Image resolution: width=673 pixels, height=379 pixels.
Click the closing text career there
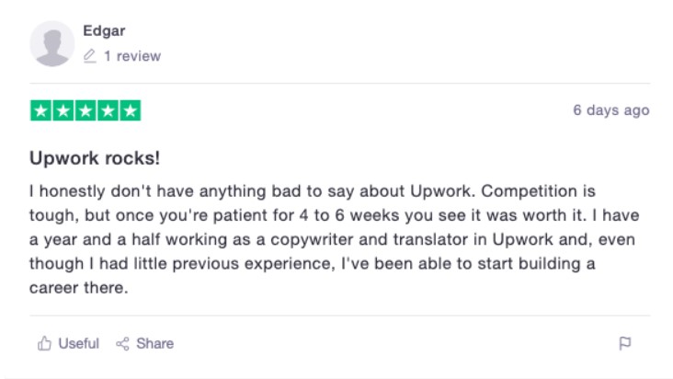(78, 288)
